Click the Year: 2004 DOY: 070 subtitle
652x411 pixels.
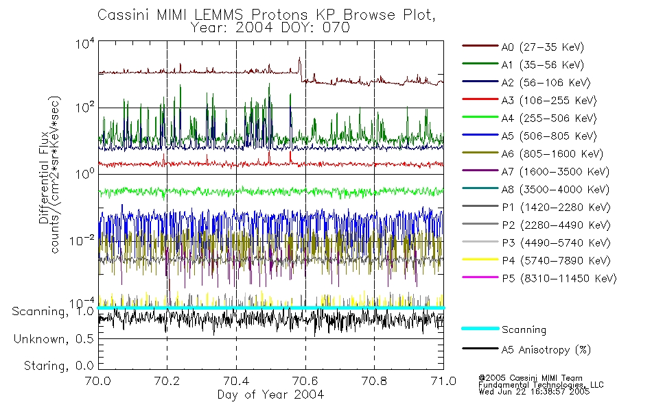tap(270, 28)
